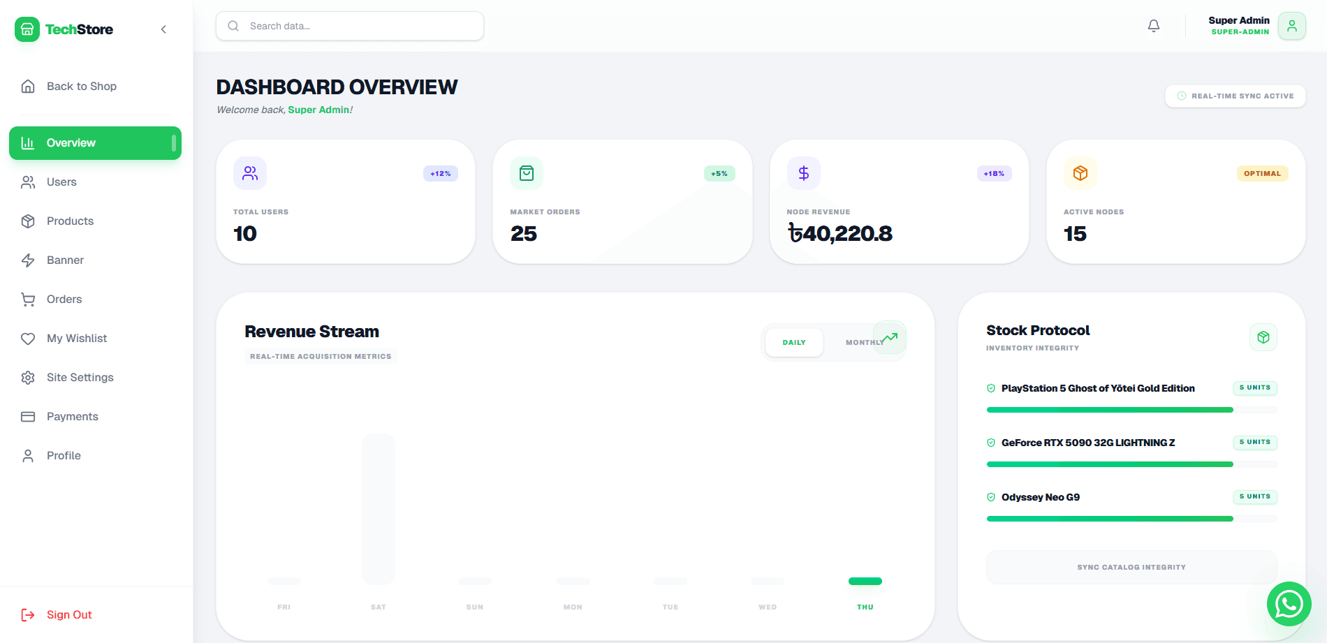The width and height of the screenshot is (1327, 643).
Task: Click Sync Catalog Integrity button
Action: 1131,568
